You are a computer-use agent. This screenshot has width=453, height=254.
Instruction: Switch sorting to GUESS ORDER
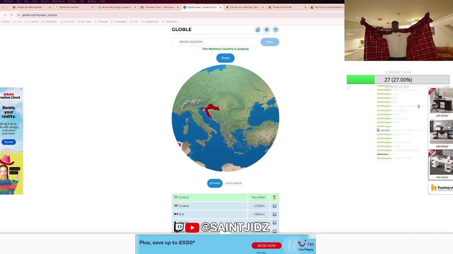234,183
